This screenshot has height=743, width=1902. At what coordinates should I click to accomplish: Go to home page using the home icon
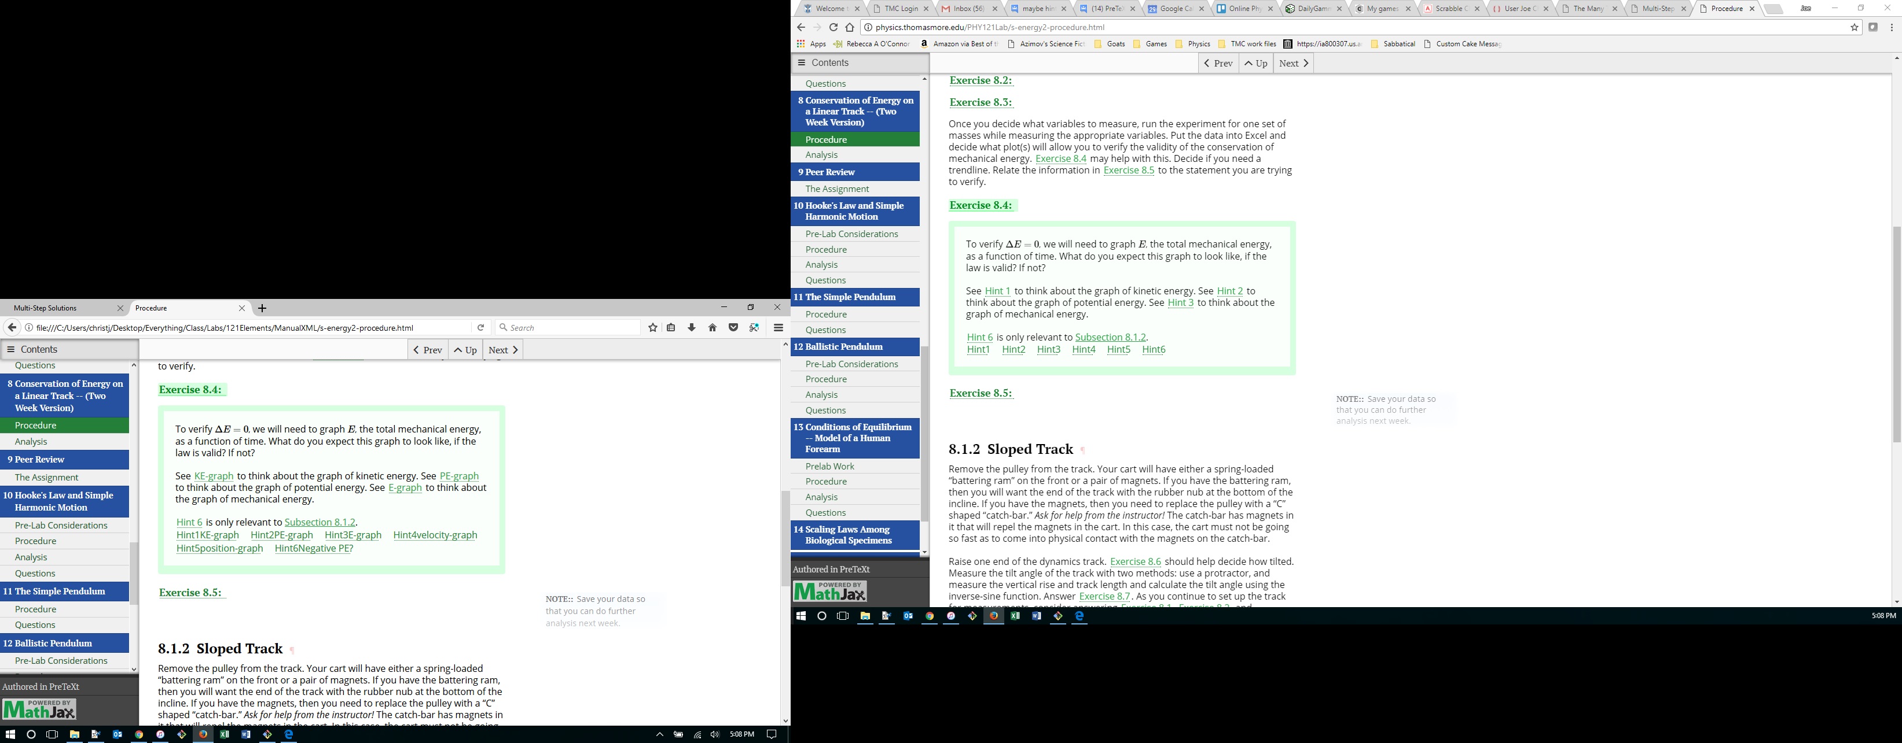click(x=712, y=327)
